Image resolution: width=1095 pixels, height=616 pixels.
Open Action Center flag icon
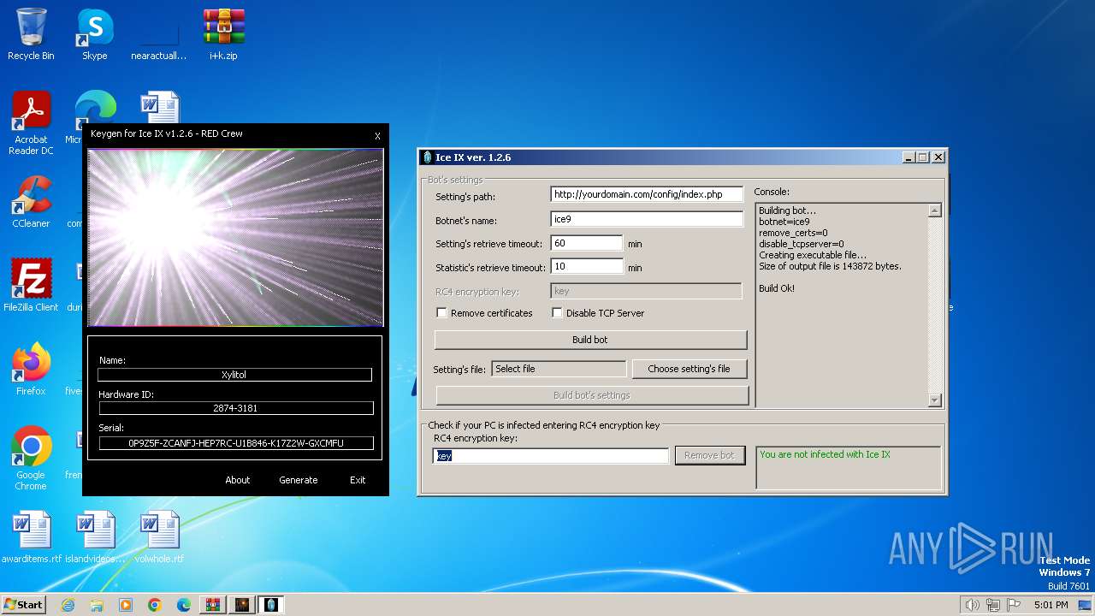point(1014,605)
